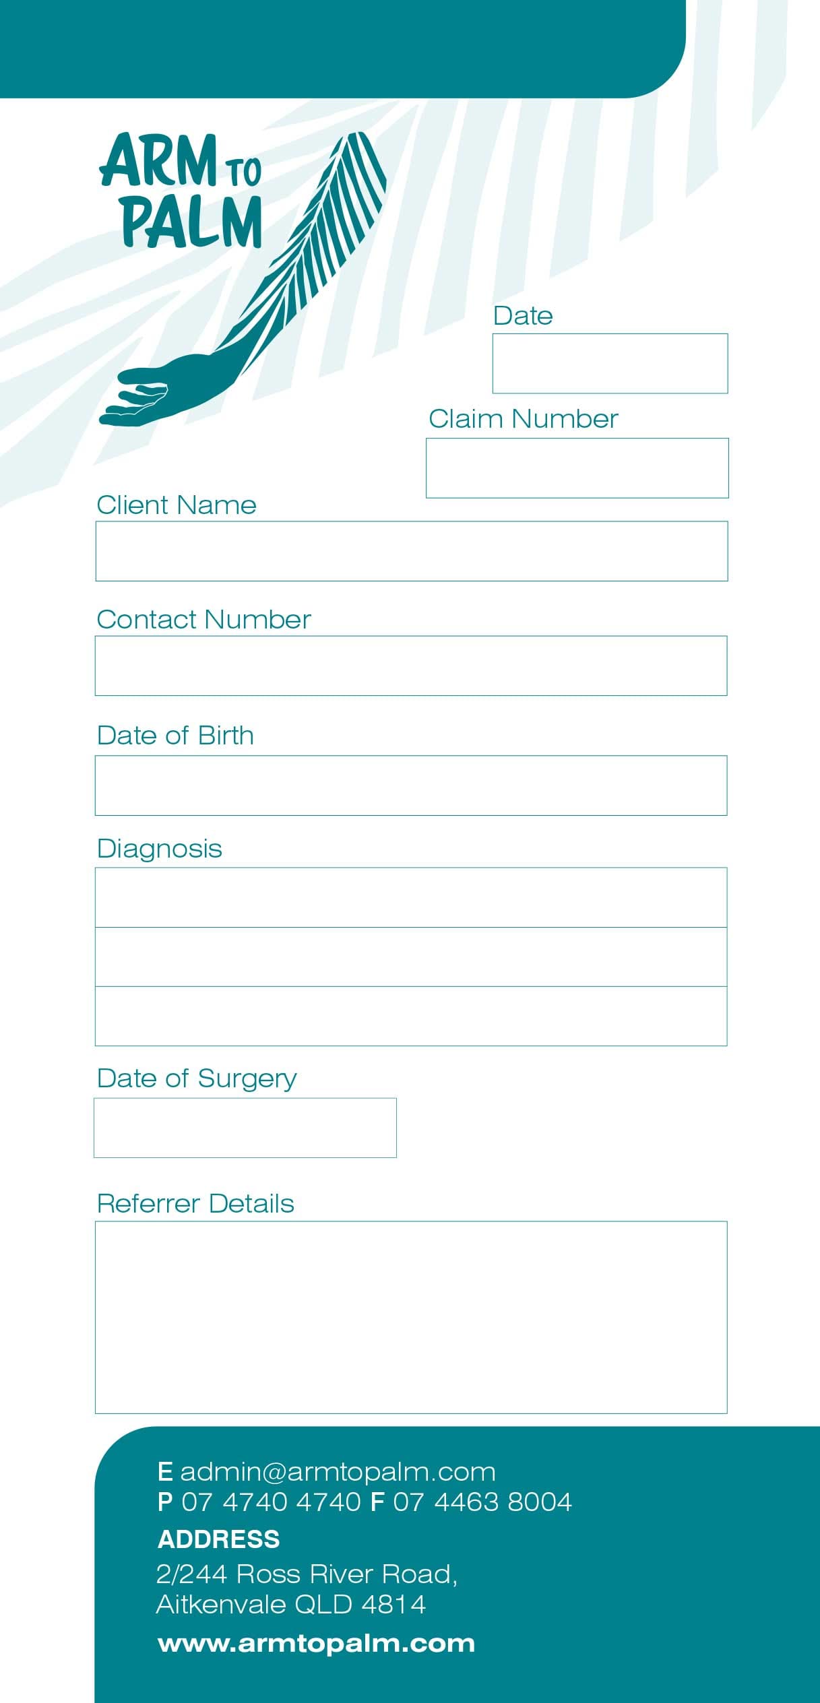The image size is (820, 1703).
Task: Focus the Date input box
Action: (x=610, y=364)
